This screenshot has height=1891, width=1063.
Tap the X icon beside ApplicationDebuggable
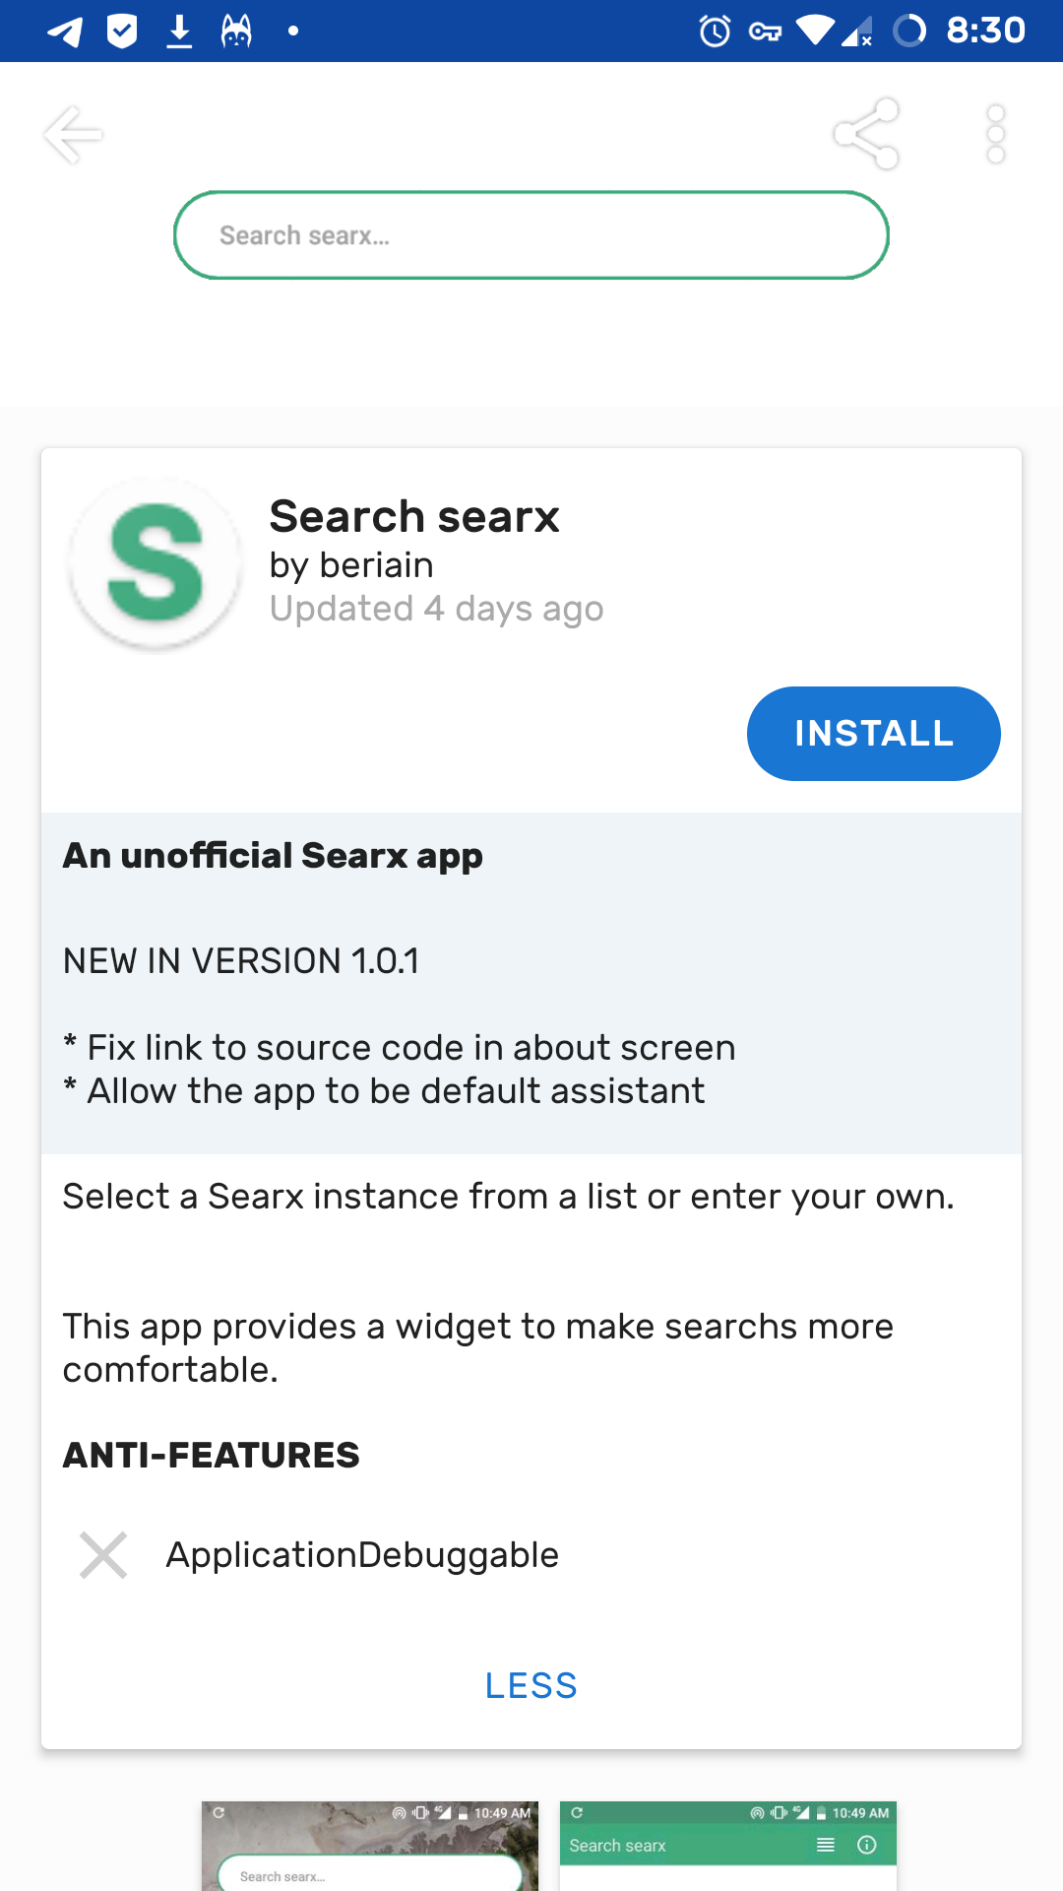[x=103, y=1555]
